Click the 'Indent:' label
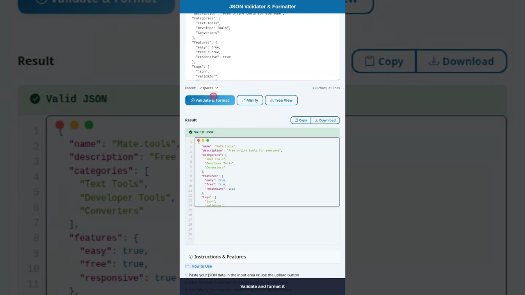 190,88
